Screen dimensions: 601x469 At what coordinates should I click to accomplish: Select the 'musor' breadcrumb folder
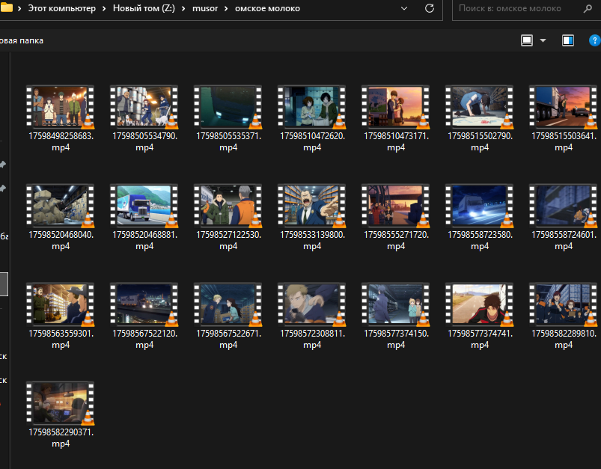point(204,8)
